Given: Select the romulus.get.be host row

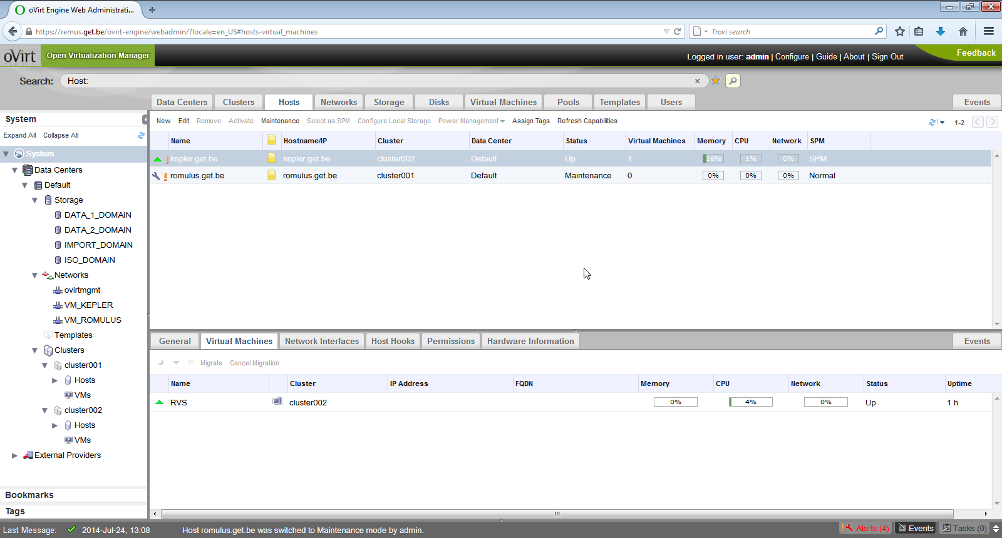Looking at the screenshot, I should pos(197,176).
